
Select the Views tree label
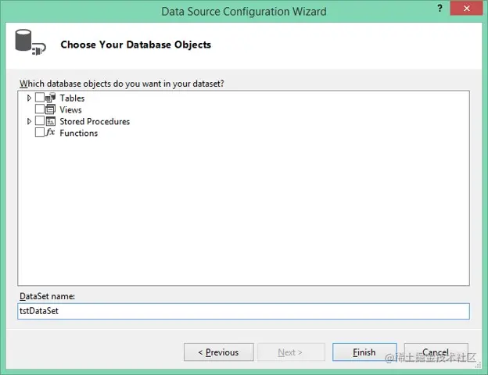[70, 109]
